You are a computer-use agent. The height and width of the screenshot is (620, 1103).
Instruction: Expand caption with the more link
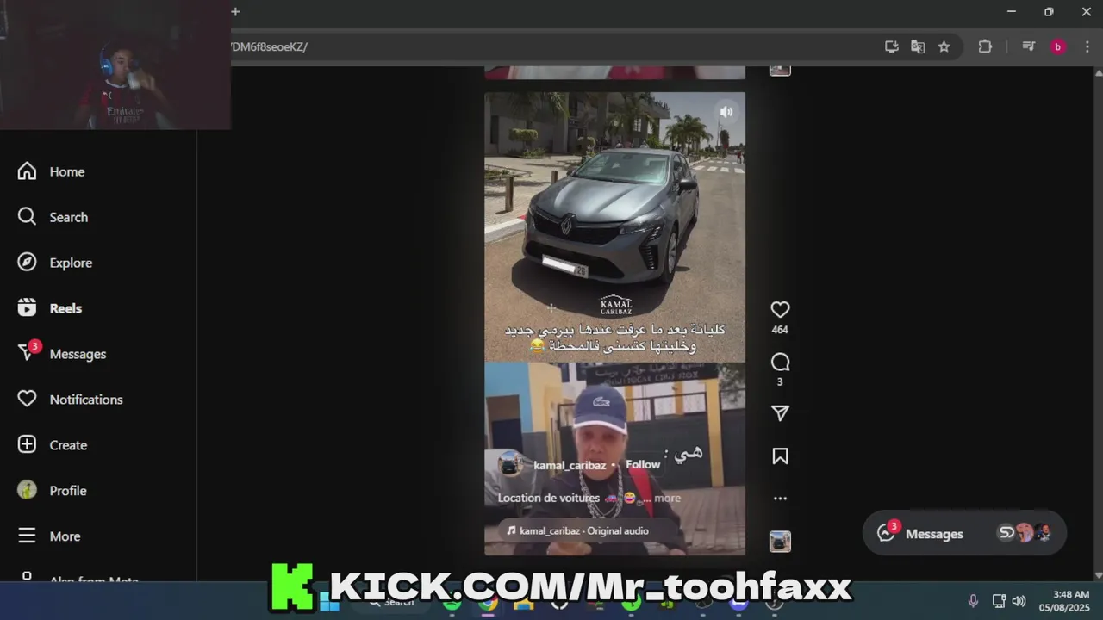pos(667,498)
